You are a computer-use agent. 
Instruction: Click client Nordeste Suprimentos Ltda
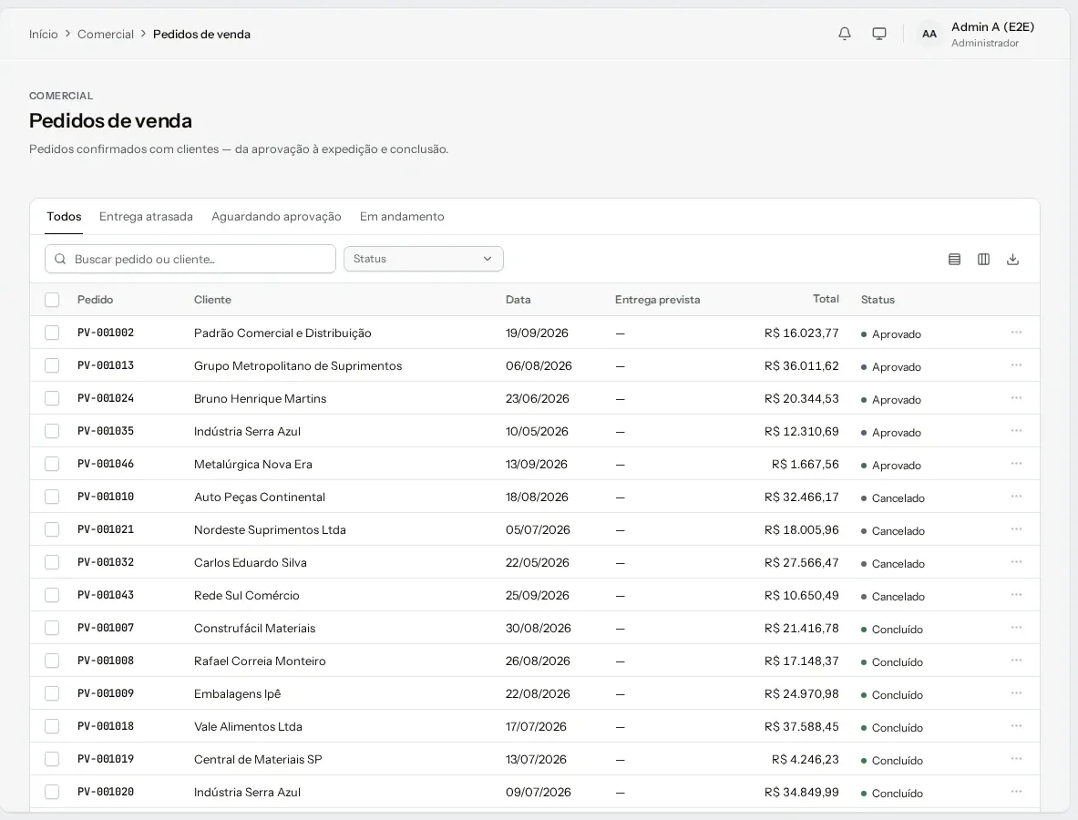270,530
